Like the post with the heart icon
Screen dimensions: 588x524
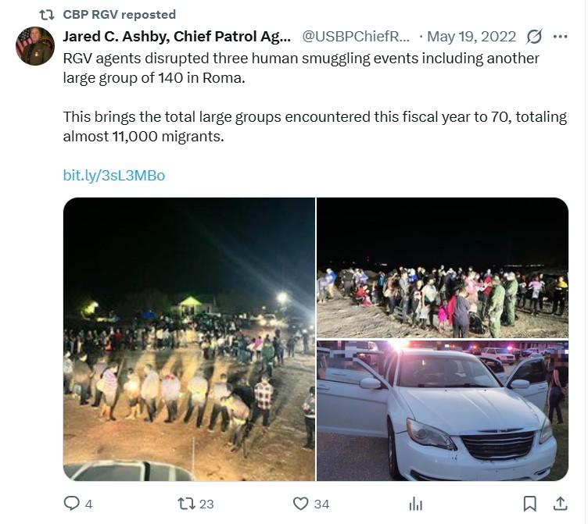click(x=300, y=504)
